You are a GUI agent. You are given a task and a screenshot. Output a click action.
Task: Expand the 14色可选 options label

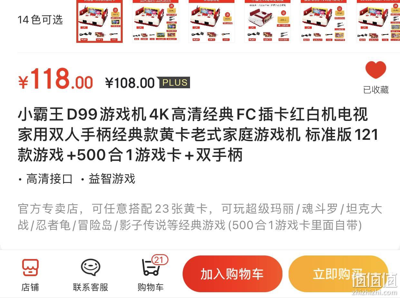pos(40,20)
